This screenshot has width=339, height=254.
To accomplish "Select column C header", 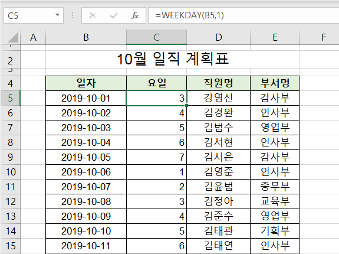I will [156, 37].
